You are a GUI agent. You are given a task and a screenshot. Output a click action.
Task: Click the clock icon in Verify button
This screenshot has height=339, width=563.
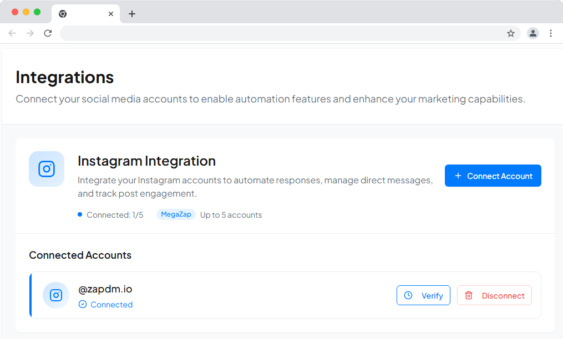pos(408,295)
